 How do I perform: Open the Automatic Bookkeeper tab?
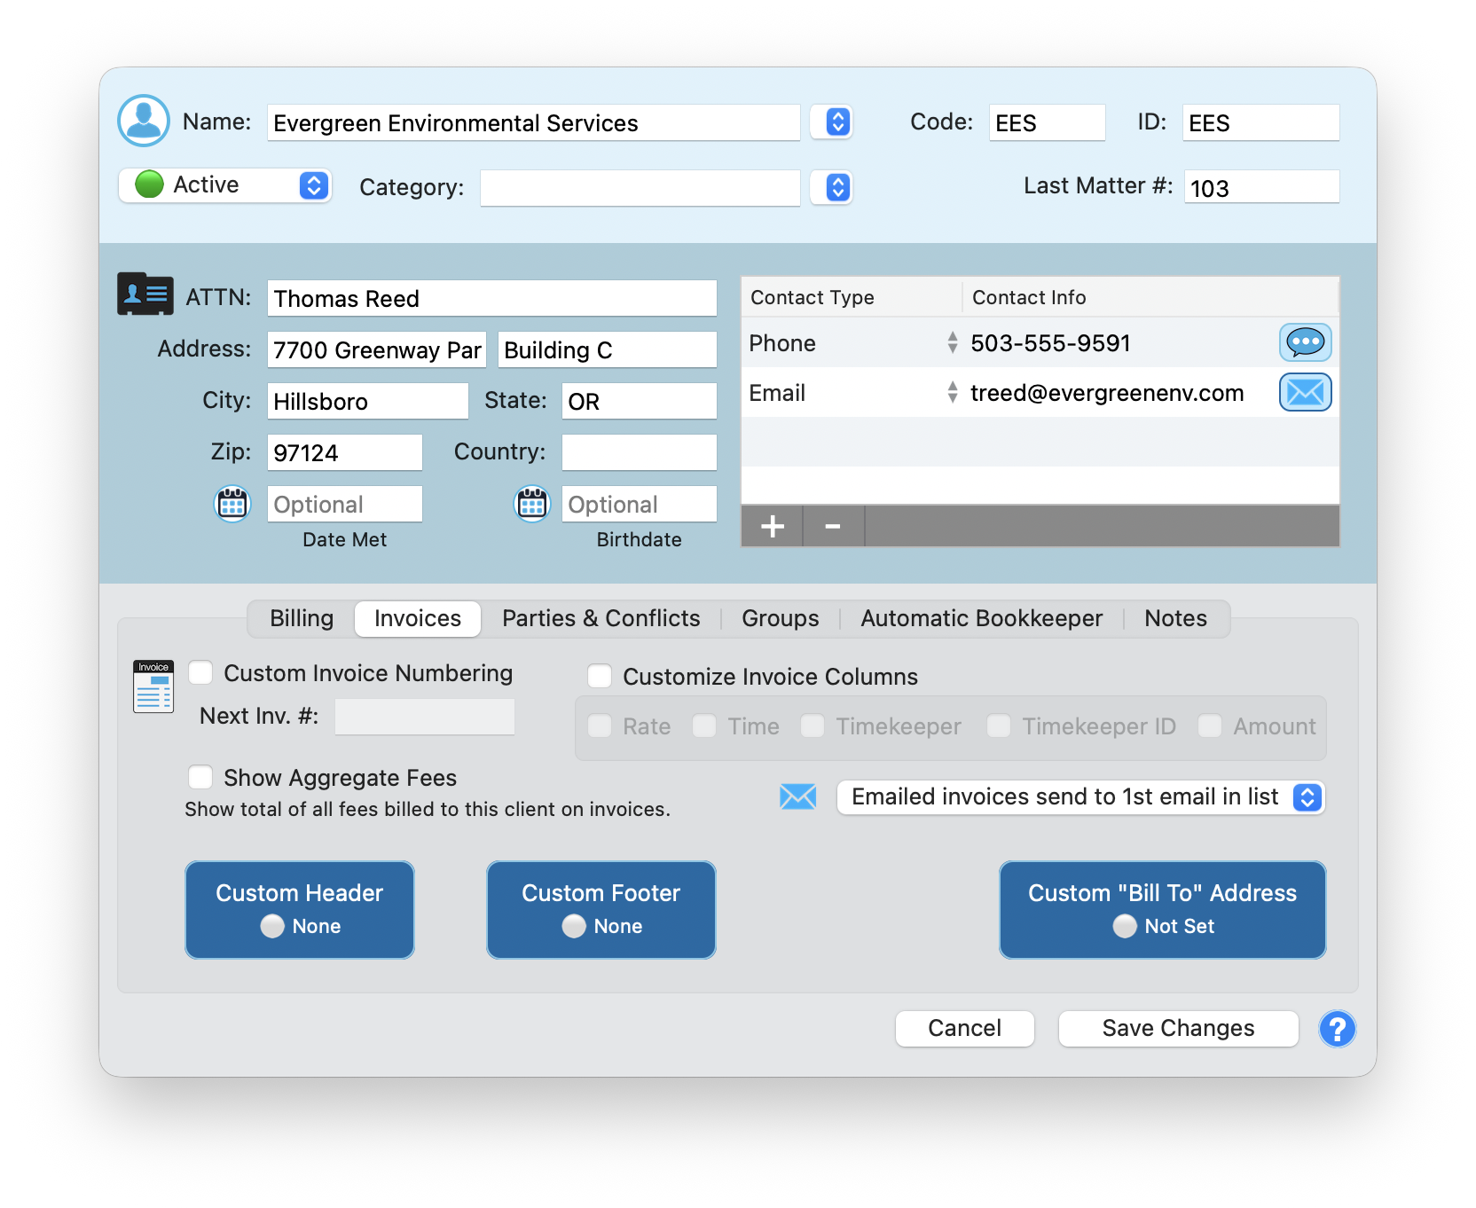click(x=980, y=618)
